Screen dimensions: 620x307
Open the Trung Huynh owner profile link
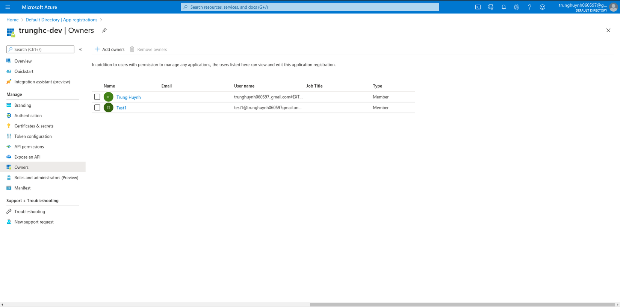click(x=129, y=97)
